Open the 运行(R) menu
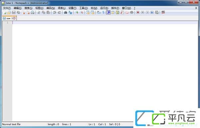Screen dimensions: 200x128 (x=104, y=8)
